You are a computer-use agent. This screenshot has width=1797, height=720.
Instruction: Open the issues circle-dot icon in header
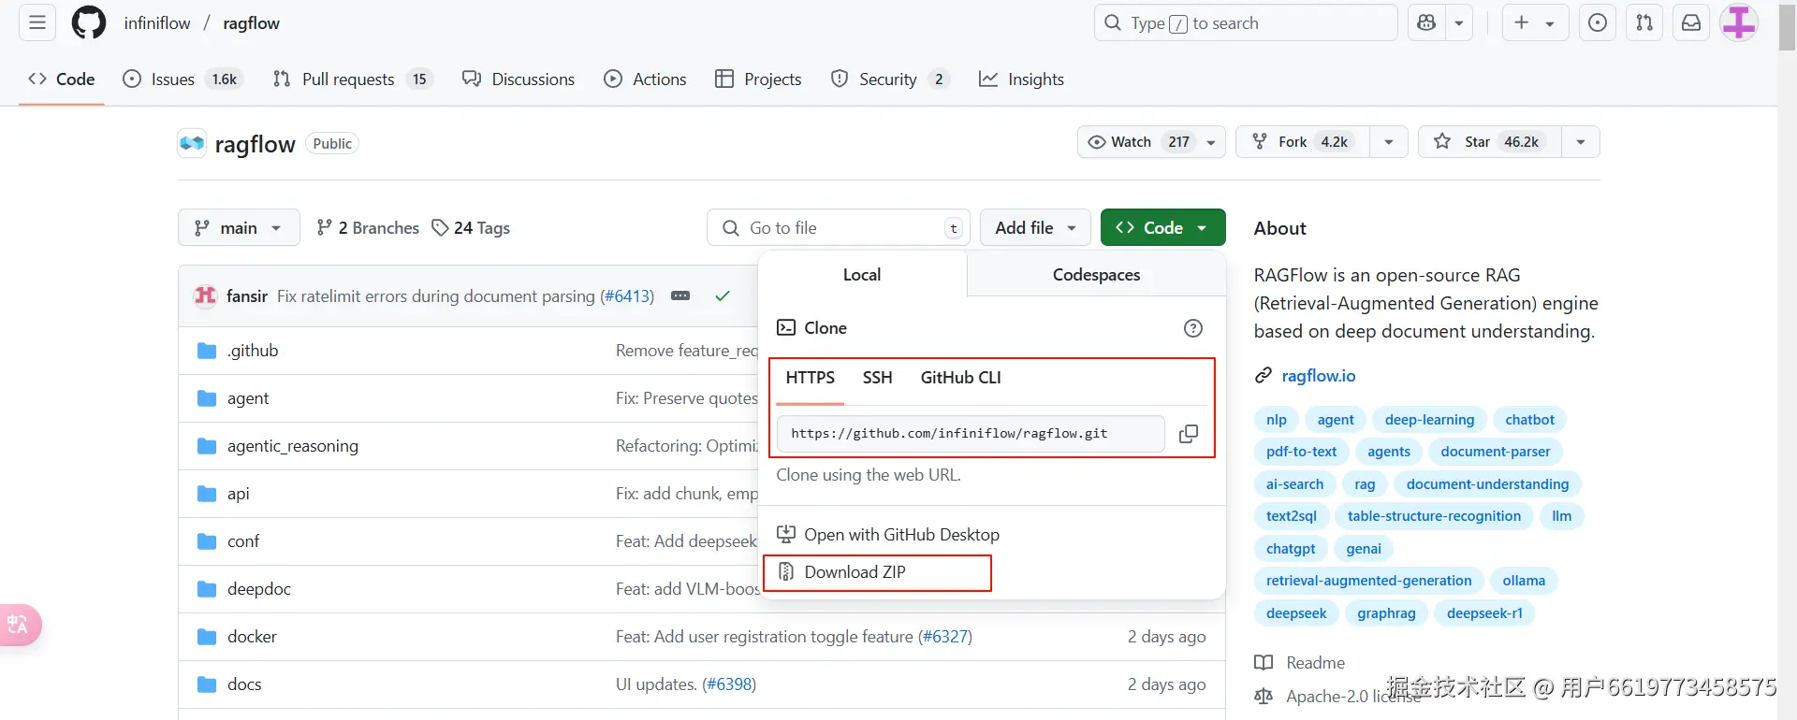pyautogui.click(x=1598, y=22)
